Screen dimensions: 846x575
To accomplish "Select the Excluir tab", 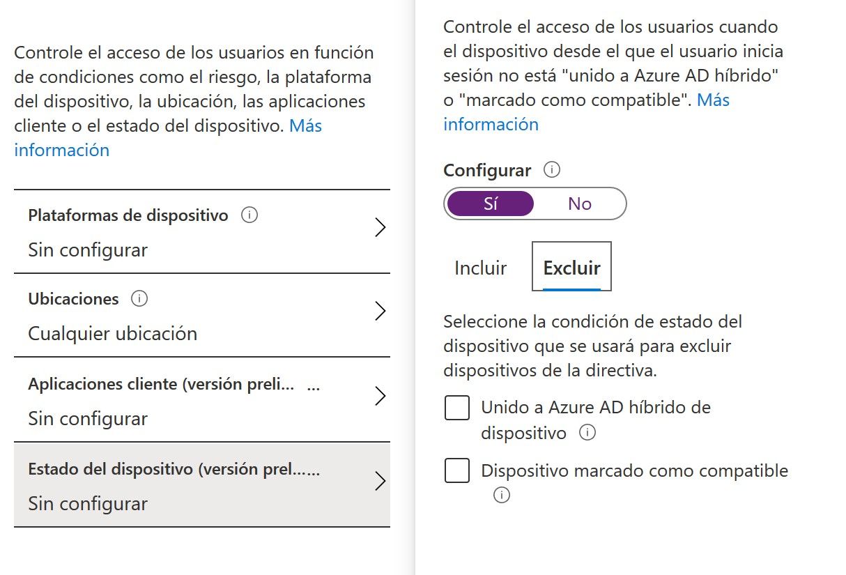I will 571,268.
